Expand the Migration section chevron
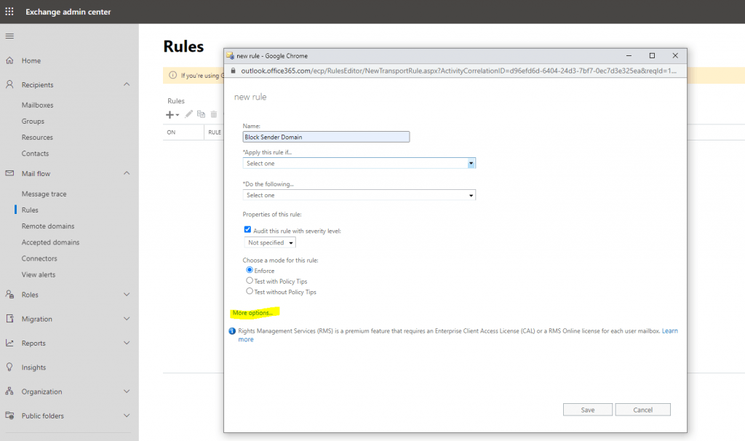The width and height of the screenshot is (745, 441). pos(127,319)
